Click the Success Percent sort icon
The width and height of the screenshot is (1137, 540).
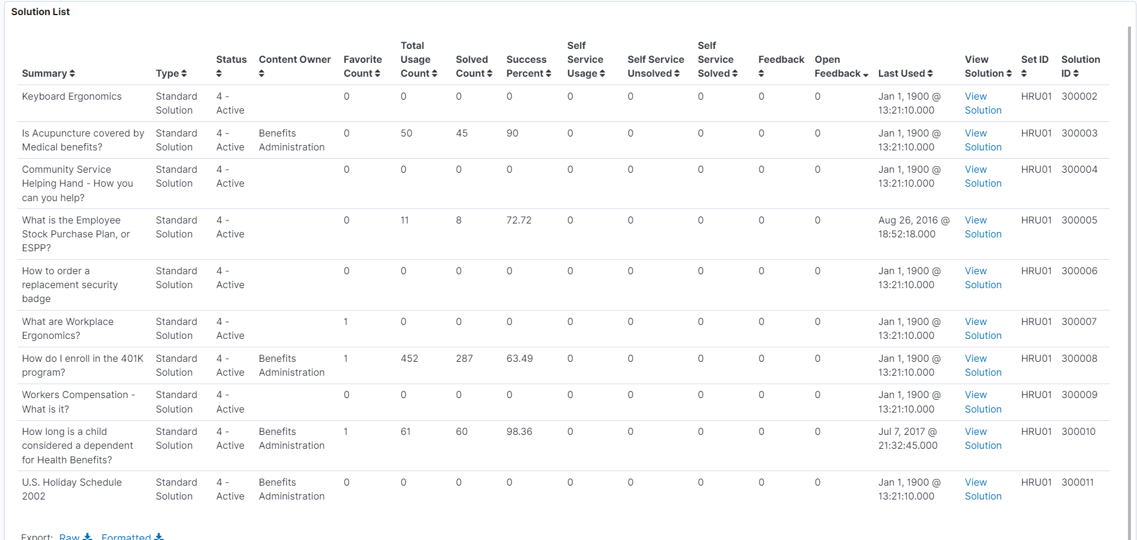(549, 73)
